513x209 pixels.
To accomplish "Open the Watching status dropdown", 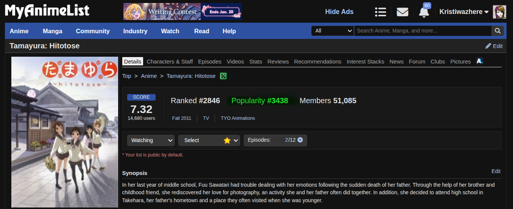I will pos(151,140).
